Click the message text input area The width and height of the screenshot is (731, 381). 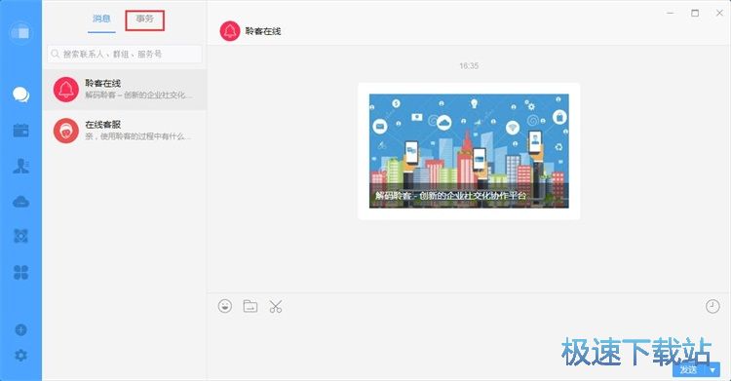[469, 339]
